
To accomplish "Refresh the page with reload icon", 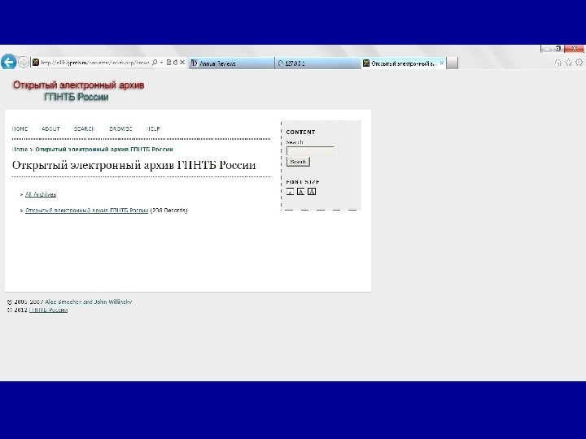I will [175, 63].
